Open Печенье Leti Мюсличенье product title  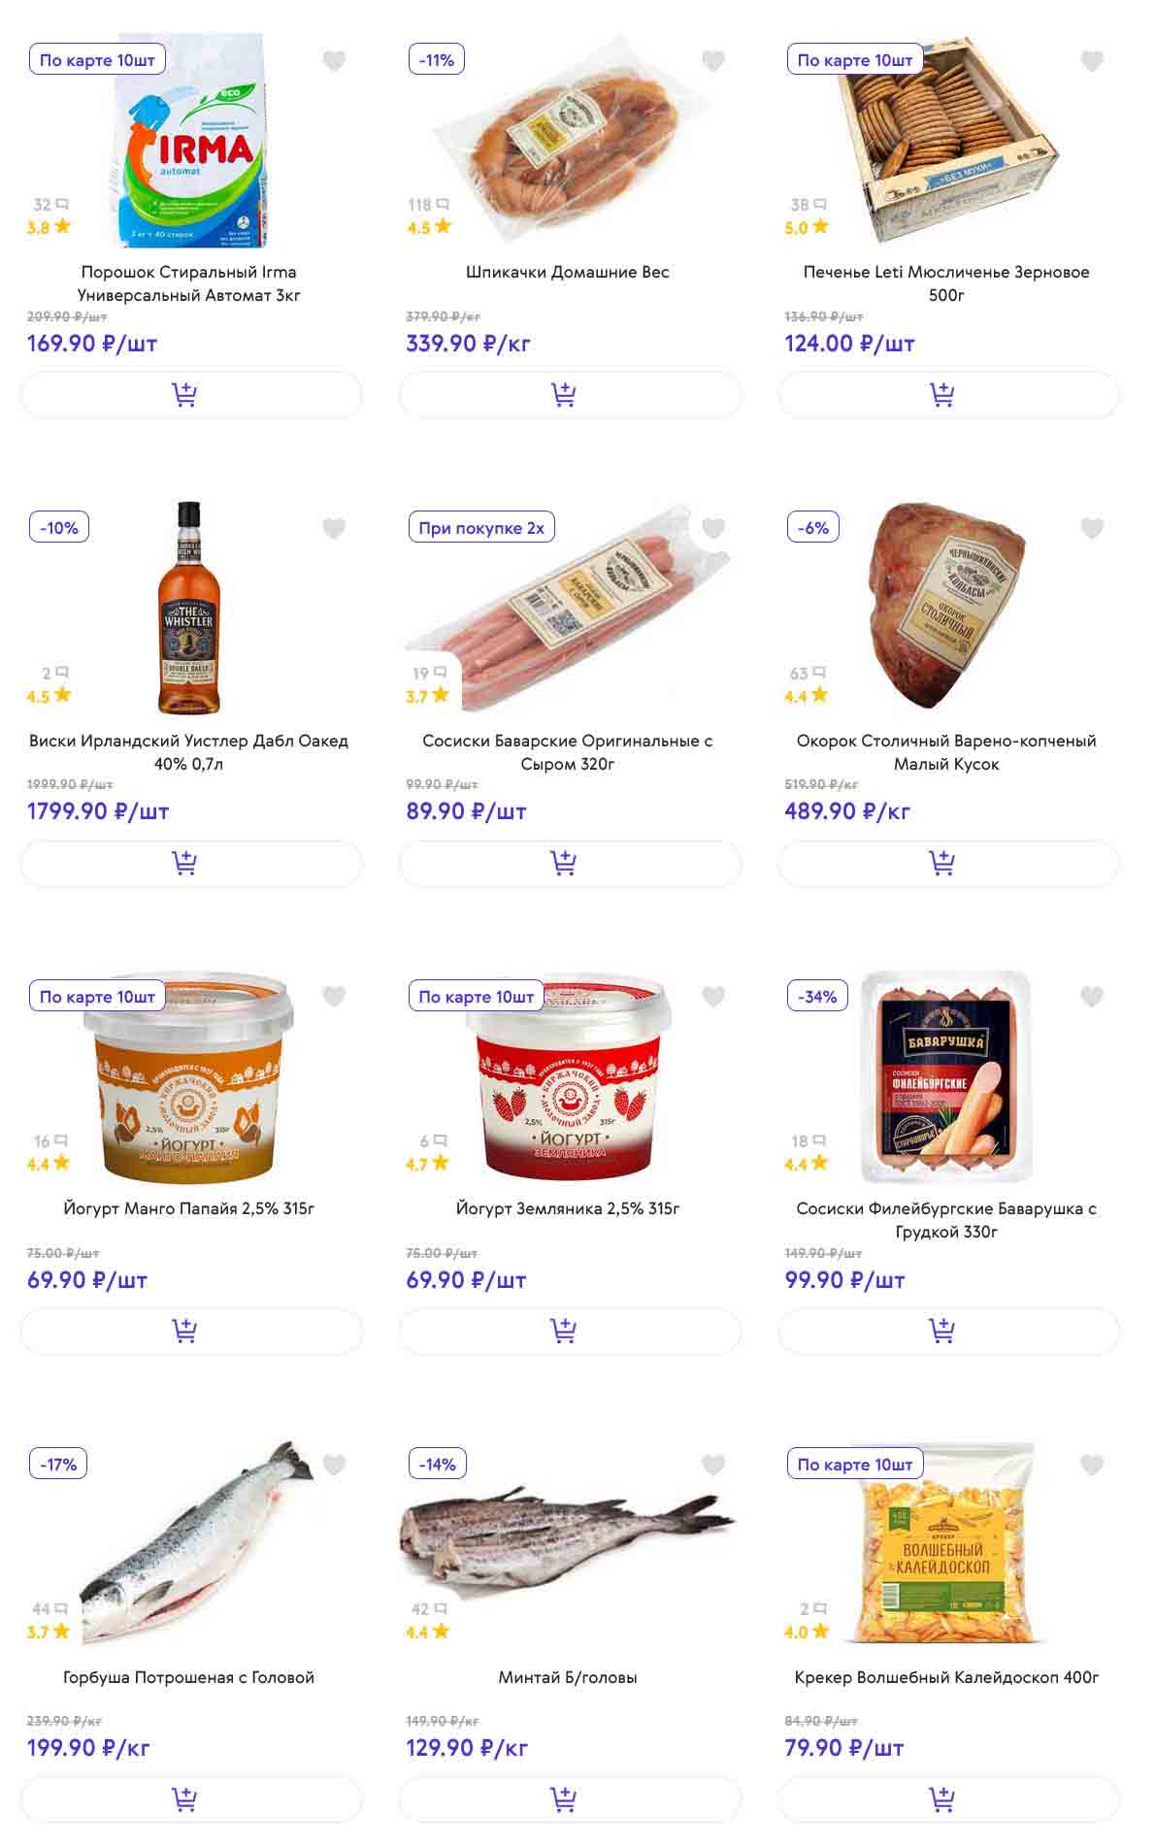946,283
